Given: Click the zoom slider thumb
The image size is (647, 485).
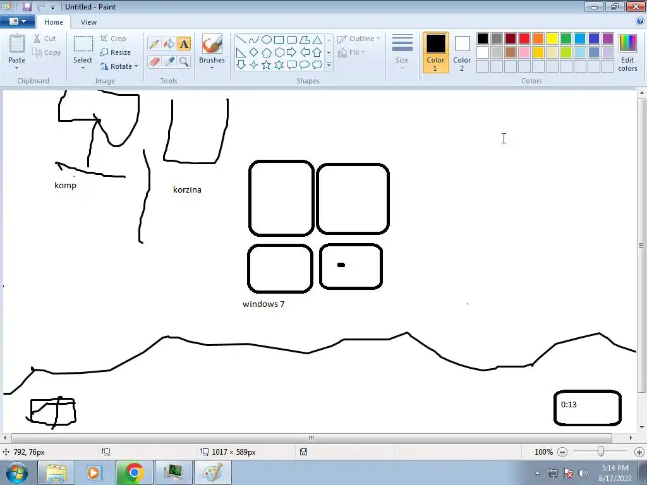Looking at the screenshot, I should click(x=600, y=452).
